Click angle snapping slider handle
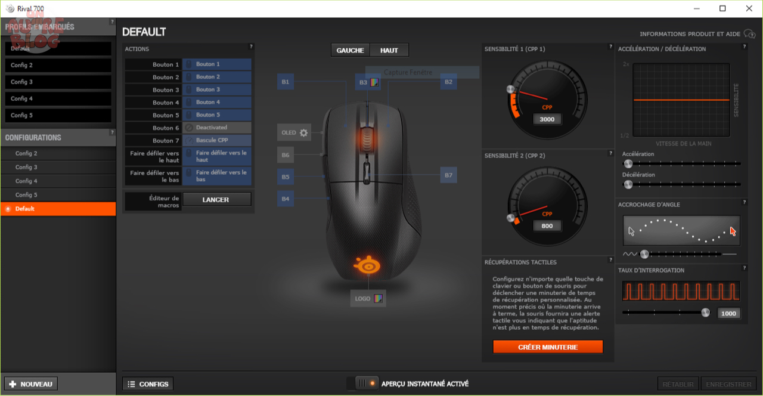 [644, 254]
